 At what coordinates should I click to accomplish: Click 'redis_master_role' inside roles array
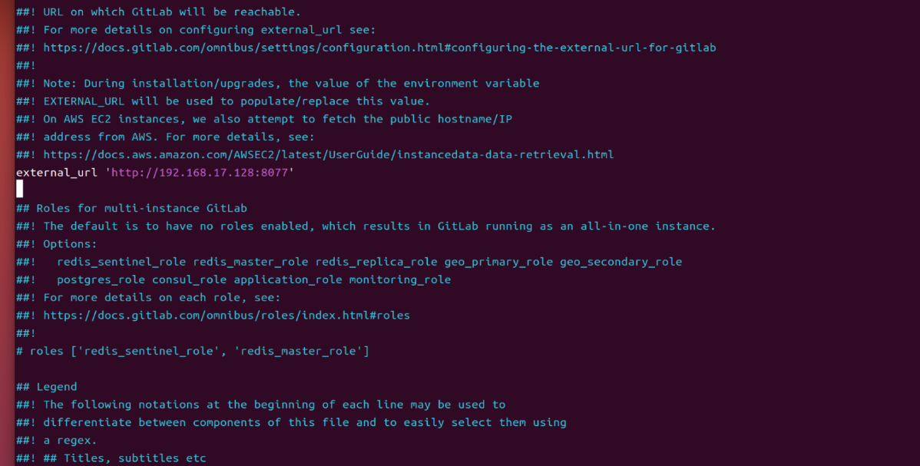click(x=298, y=351)
